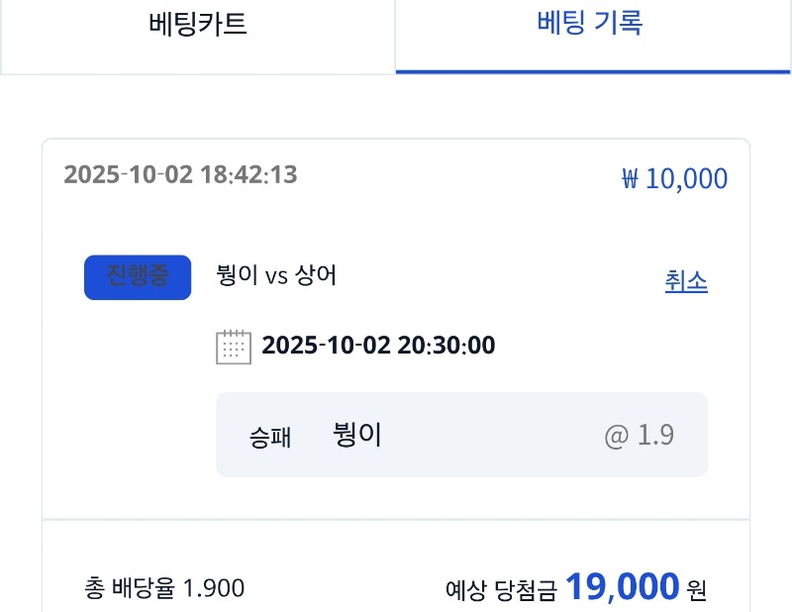The height and width of the screenshot is (612, 792).
Task: Click the 취소 link to cancel bet
Action: pyautogui.click(x=686, y=281)
